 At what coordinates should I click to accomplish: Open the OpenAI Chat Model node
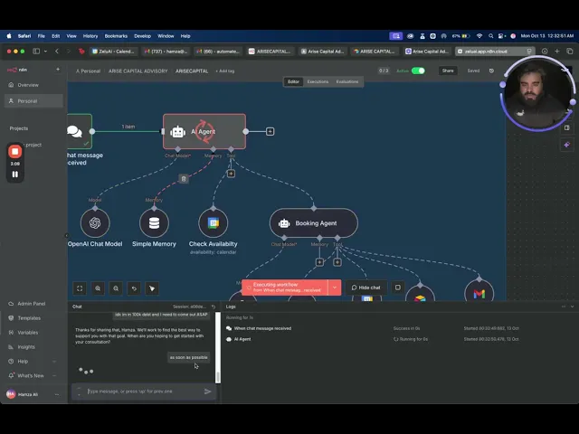pyautogui.click(x=95, y=223)
